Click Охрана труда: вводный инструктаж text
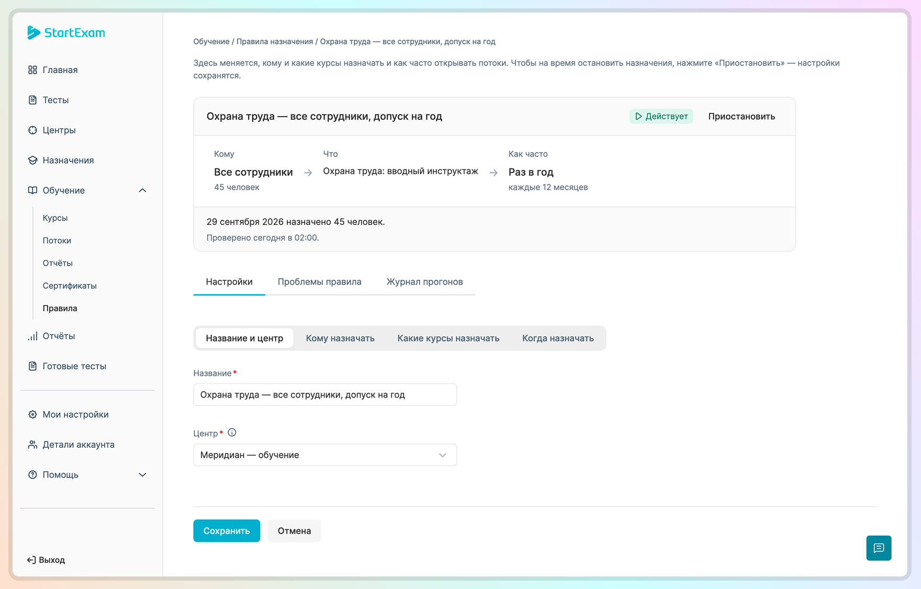 [401, 172]
